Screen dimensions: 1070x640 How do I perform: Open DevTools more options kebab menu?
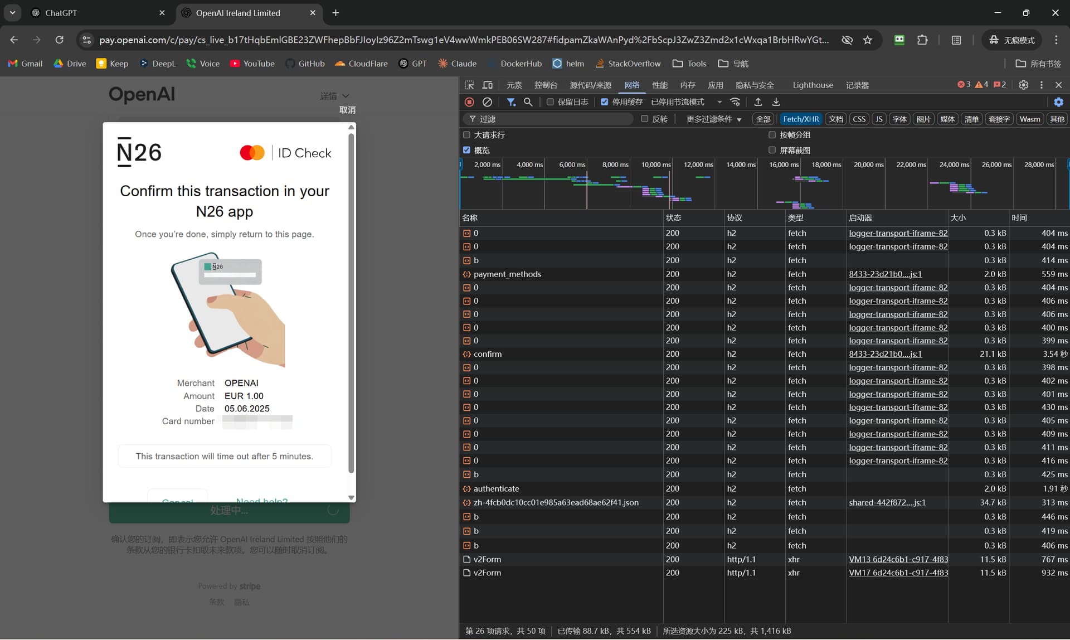[1042, 85]
